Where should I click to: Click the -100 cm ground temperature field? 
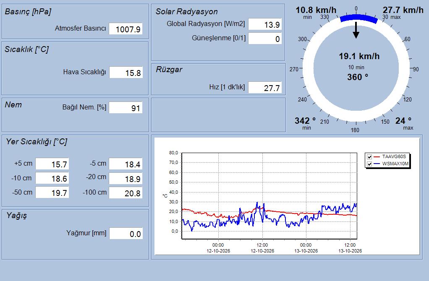pos(126,193)
